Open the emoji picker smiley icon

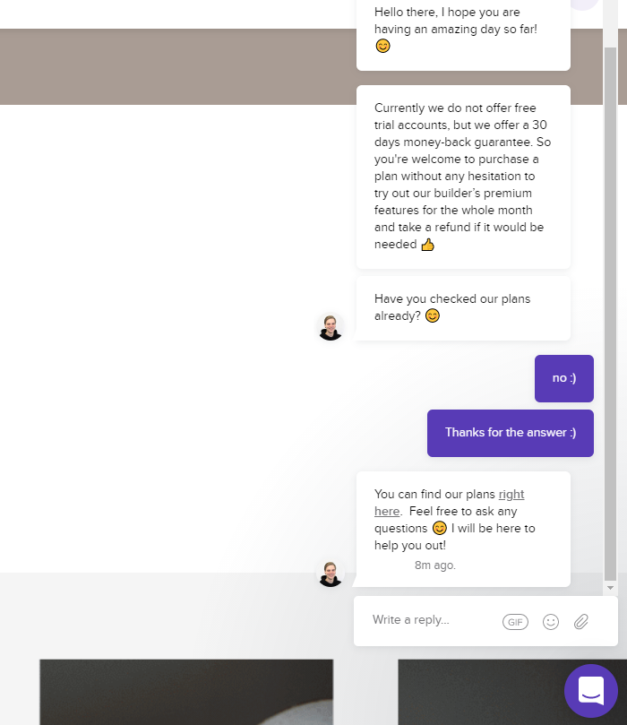point(550,622)
